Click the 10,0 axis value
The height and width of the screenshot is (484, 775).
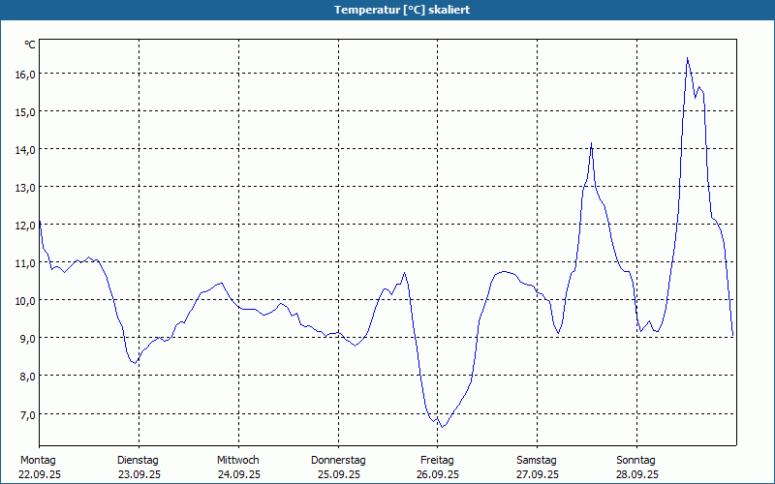[25, 301]
